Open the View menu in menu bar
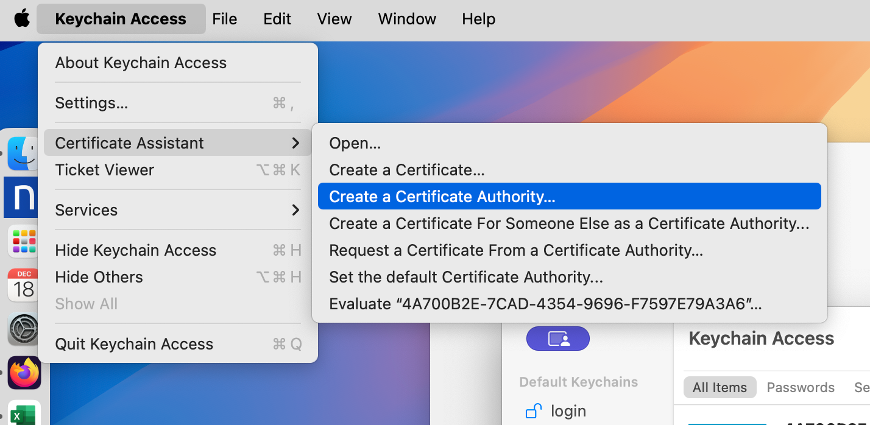Image resolution: width=870 pixels, height=425 pixels. coord(334,19)
